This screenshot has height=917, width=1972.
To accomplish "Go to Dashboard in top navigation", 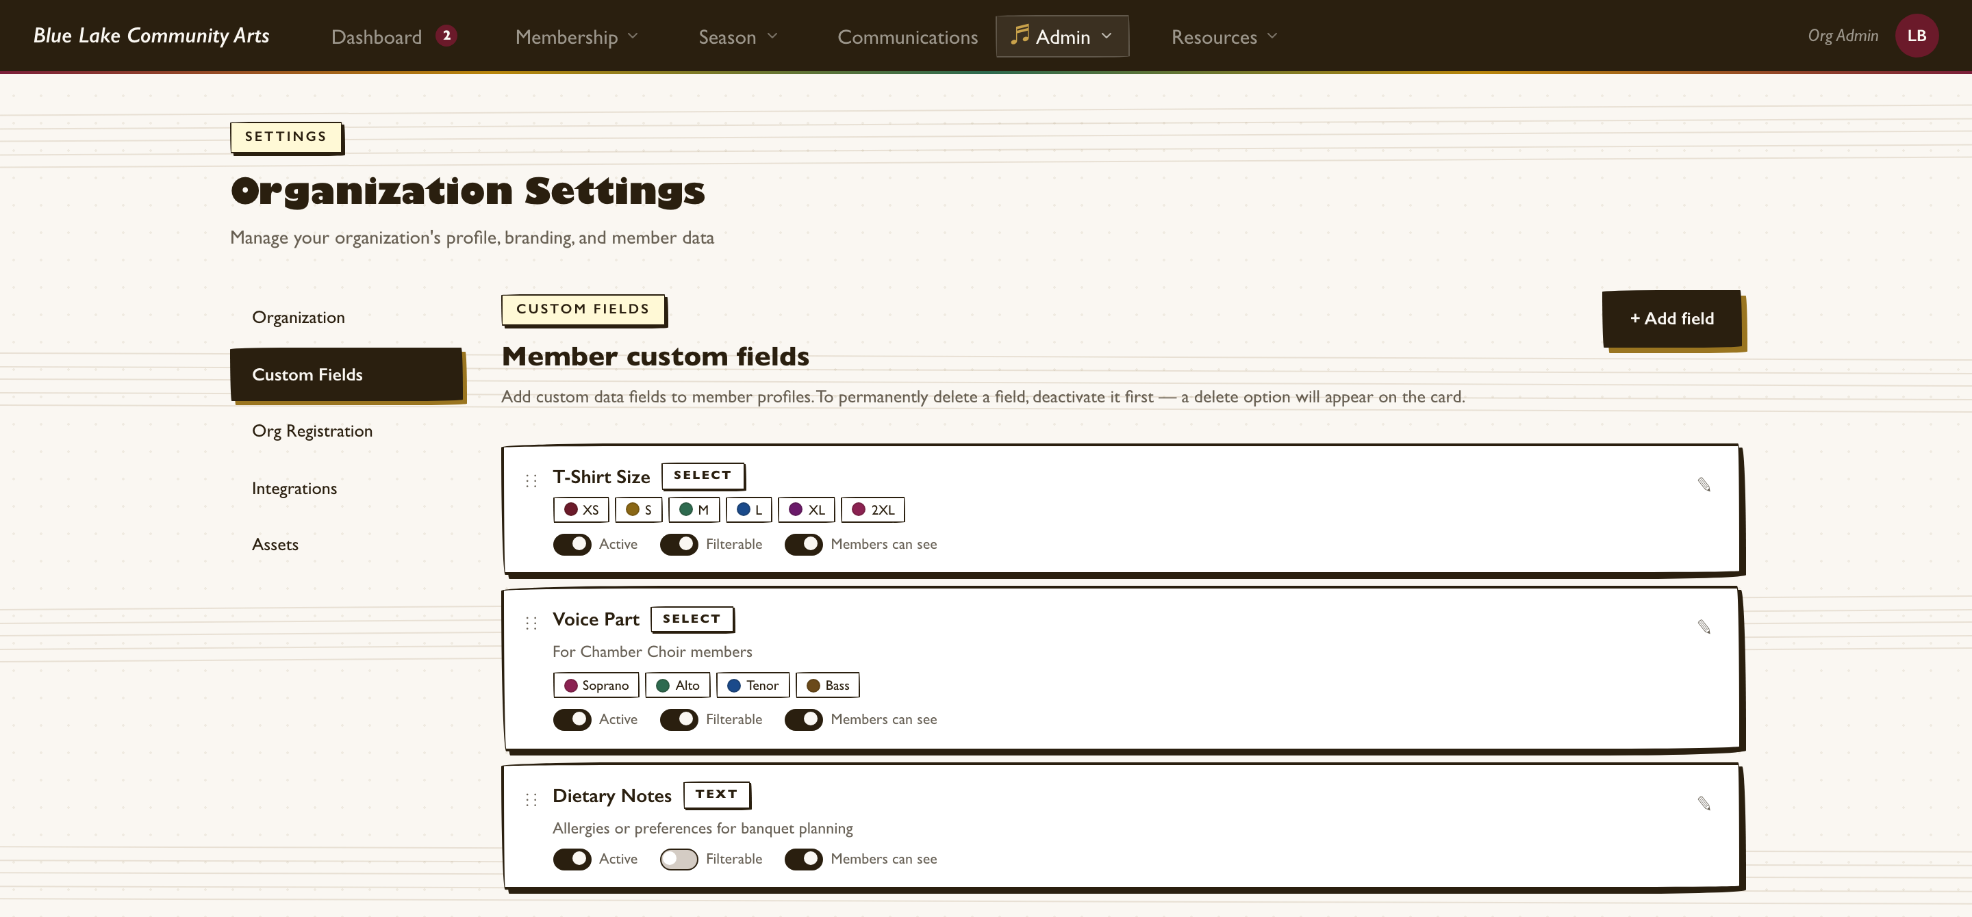I will [x=376, y=37].
